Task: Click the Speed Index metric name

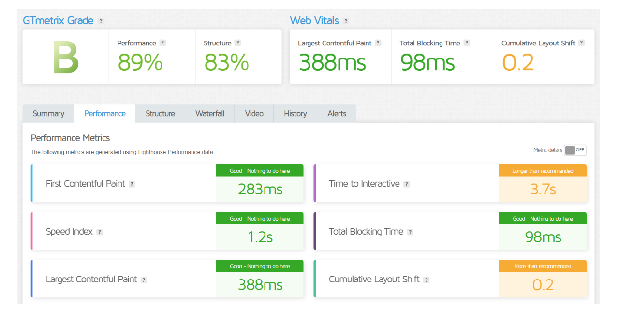Action: tap(69, 232)
